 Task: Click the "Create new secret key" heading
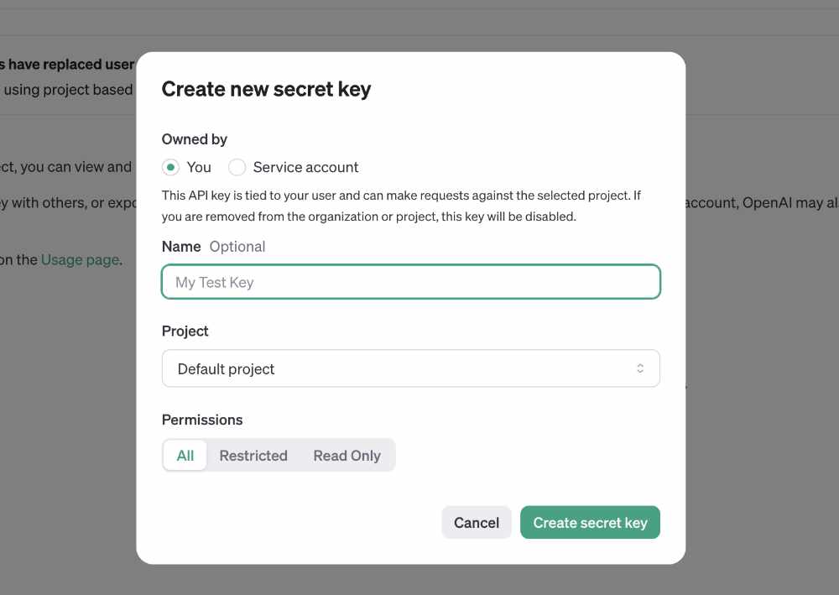266,89
